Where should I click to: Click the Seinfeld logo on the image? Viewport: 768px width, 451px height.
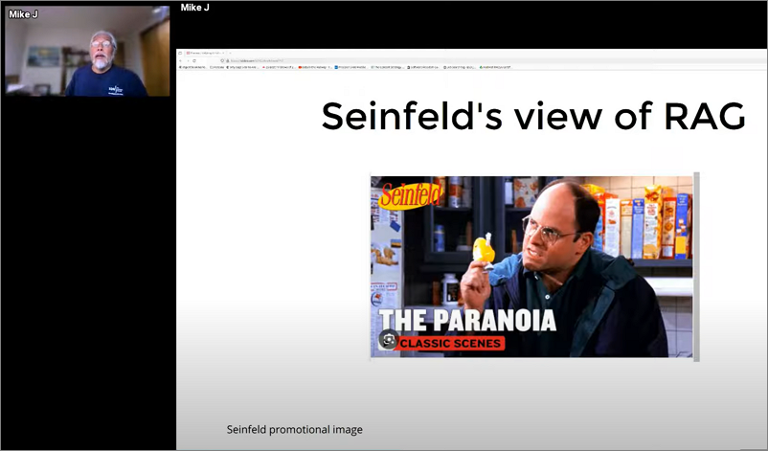411,195
